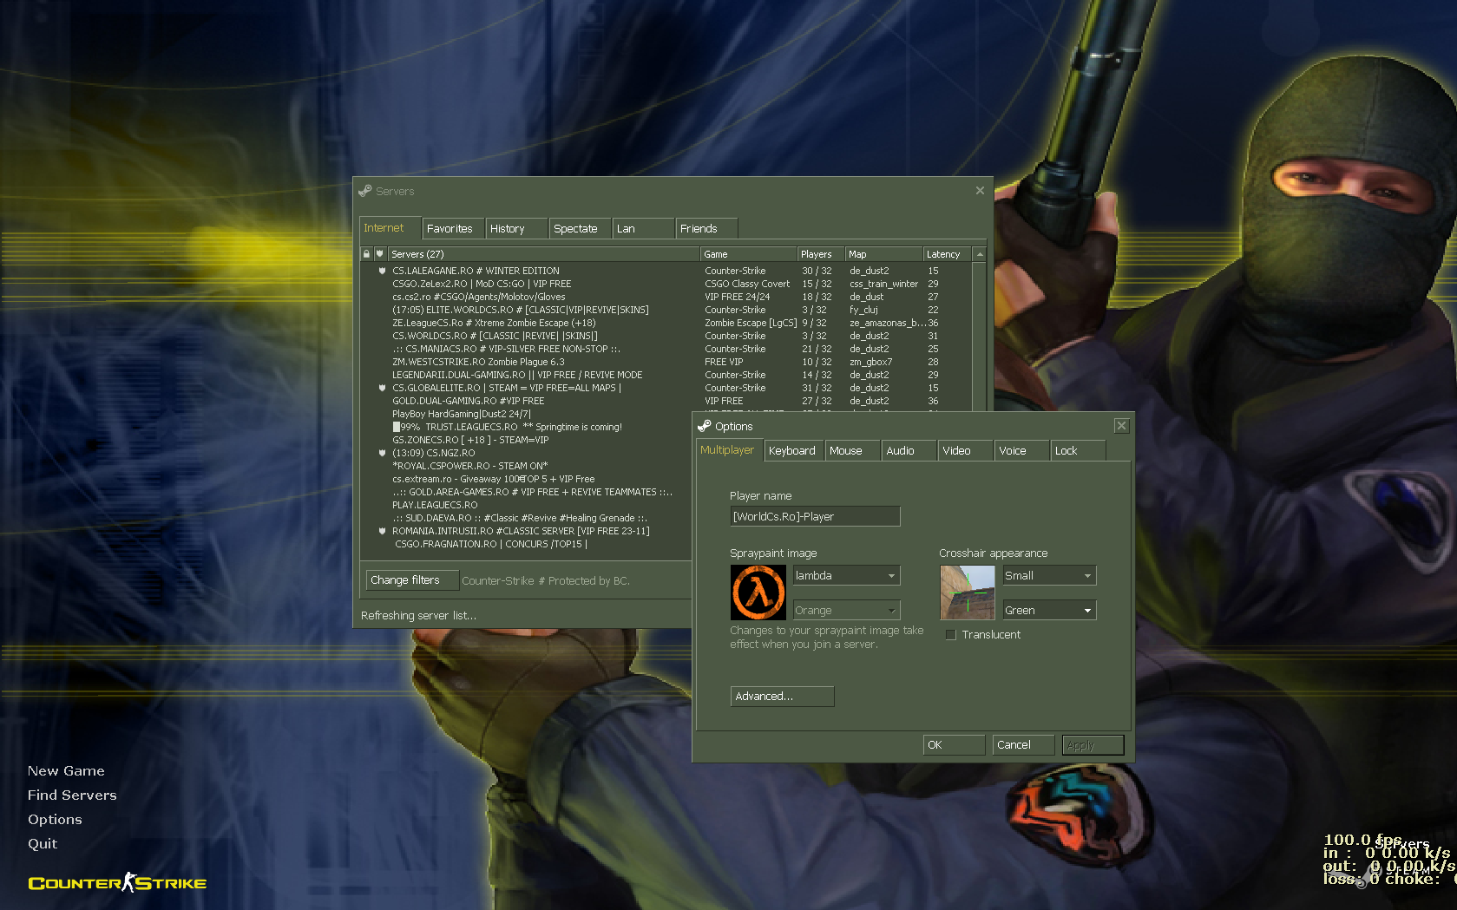Click the shield column header icon
This screenshot has height=910, width=1457.
tap(379, 253)
